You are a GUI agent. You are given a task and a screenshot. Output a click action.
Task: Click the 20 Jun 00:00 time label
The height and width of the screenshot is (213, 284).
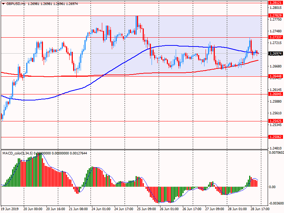[33, 209]
